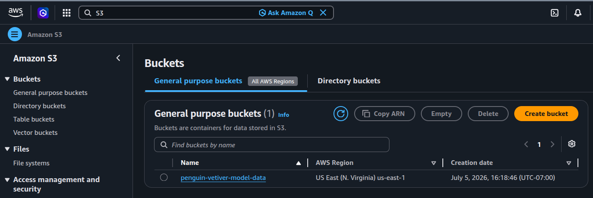The height and width of the screenshot is (198, 593).
Task: Toggle the hamburger navigation menu
Action: pyautogui.click(x=15, y=34)
